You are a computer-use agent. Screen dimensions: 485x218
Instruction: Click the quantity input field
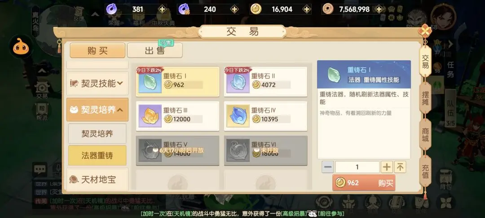(357, 167)
